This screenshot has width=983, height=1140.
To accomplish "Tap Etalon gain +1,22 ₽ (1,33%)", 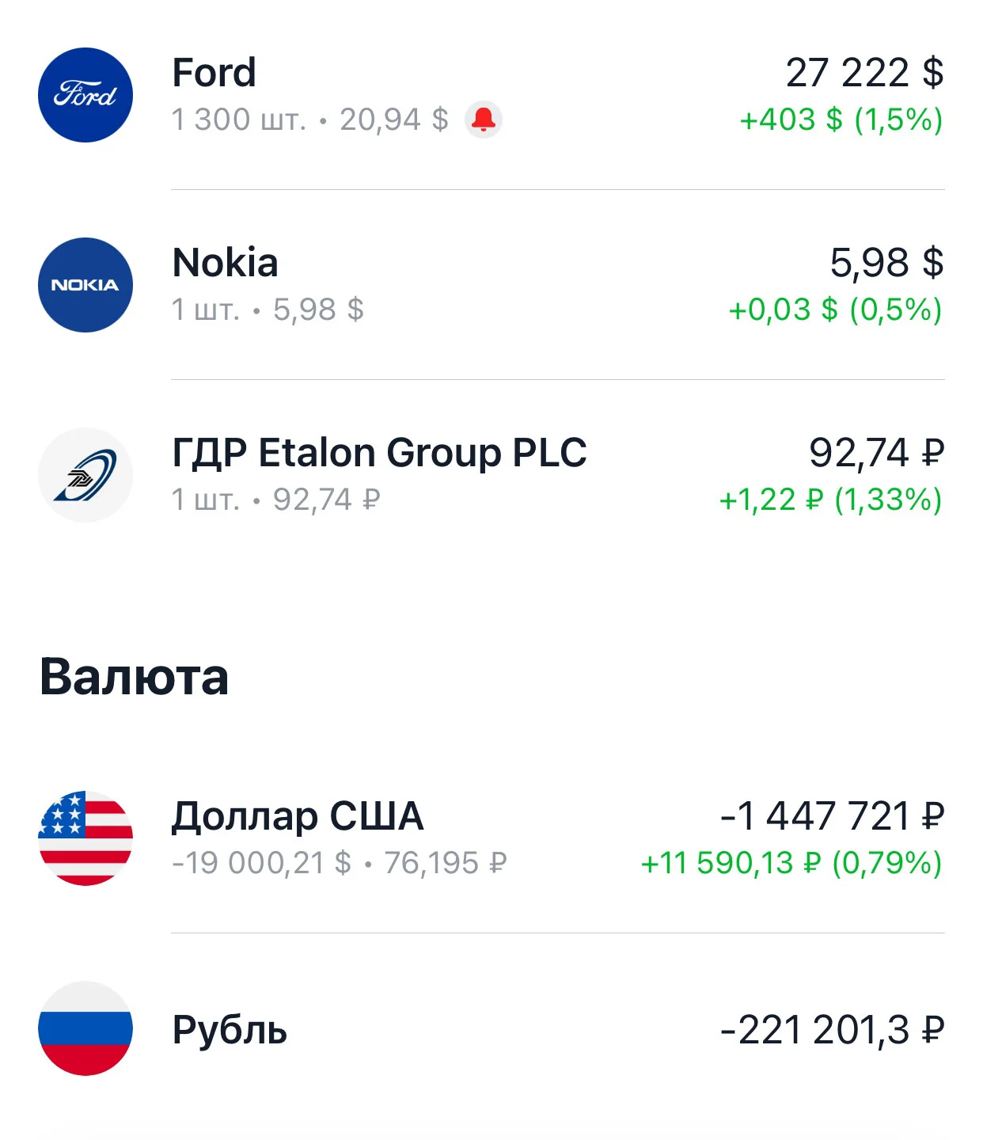I will 831,500.
